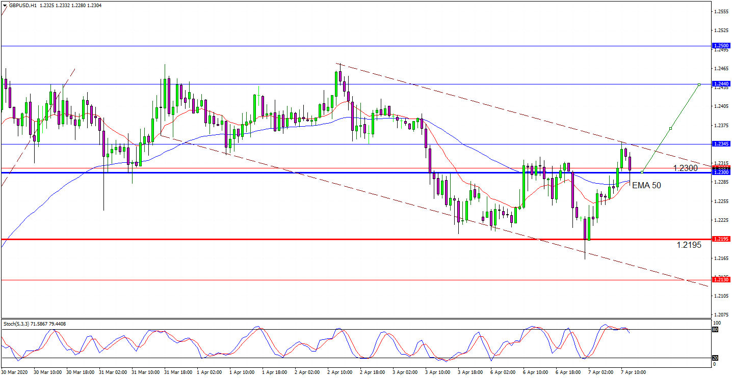The image size is (732, 378).
Task: Open the chart menu triangle beside GBPUSD,H1
Action: click(5, 5)
